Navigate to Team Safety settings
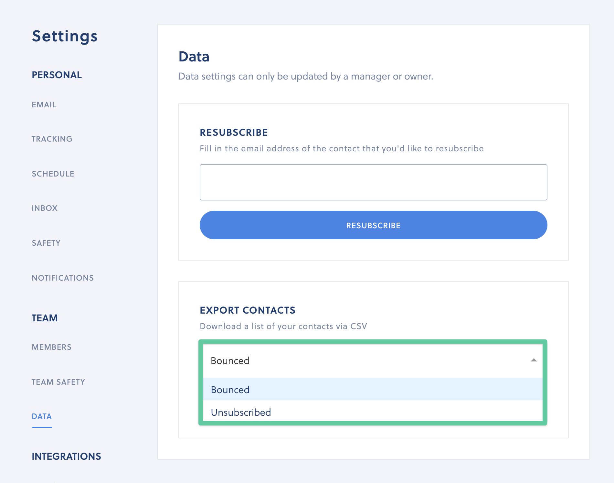This screenshot has height=483, width=614. click(x=58, y=382)
